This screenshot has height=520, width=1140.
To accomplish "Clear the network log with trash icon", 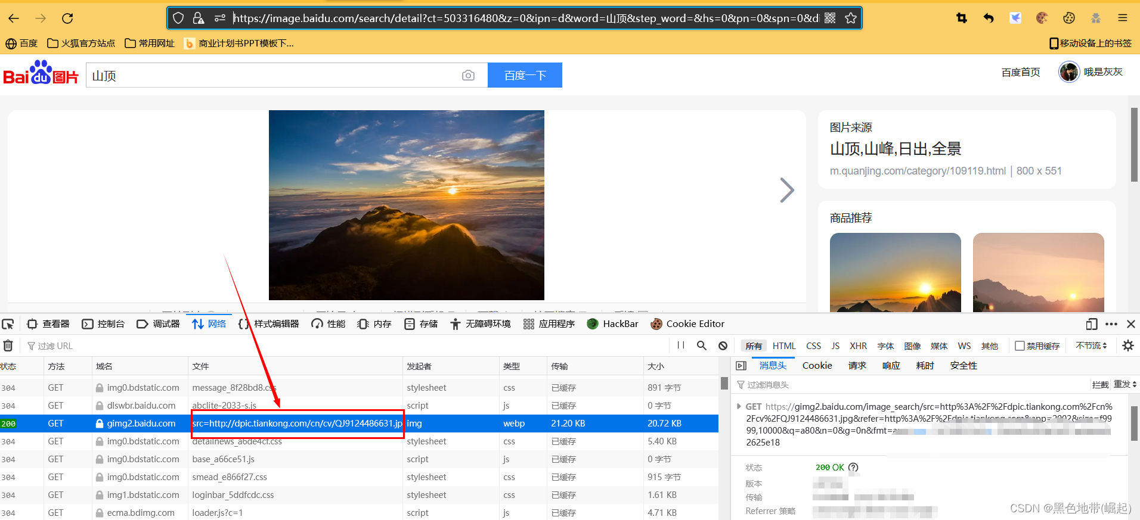I will pyautogui.click(x=8, y=345).
